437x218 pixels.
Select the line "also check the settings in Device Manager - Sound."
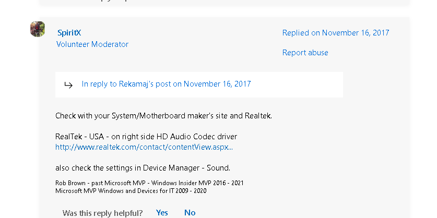143,168
